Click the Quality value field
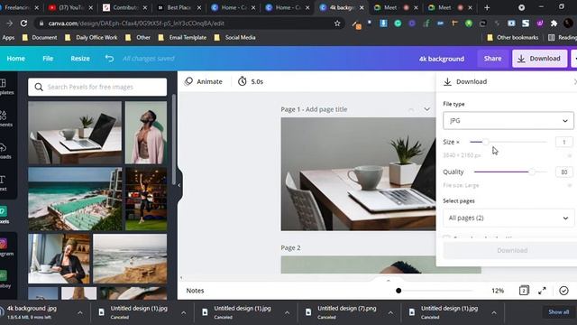Viewport: 577px width, 325px height. pyautogui.click(x=563, y=172)
